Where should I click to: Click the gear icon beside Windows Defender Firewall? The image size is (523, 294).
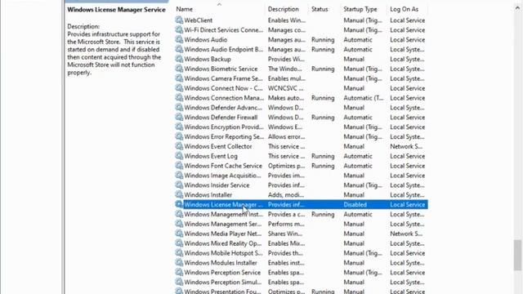179,117
